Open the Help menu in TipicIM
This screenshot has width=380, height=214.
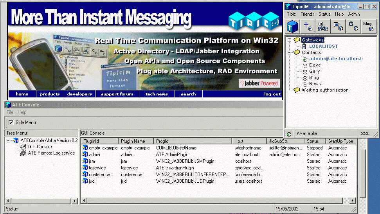[339, 14]
